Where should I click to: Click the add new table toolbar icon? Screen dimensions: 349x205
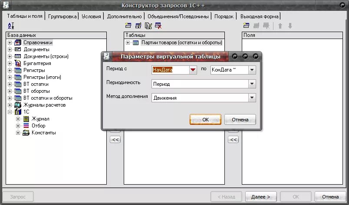128,26
